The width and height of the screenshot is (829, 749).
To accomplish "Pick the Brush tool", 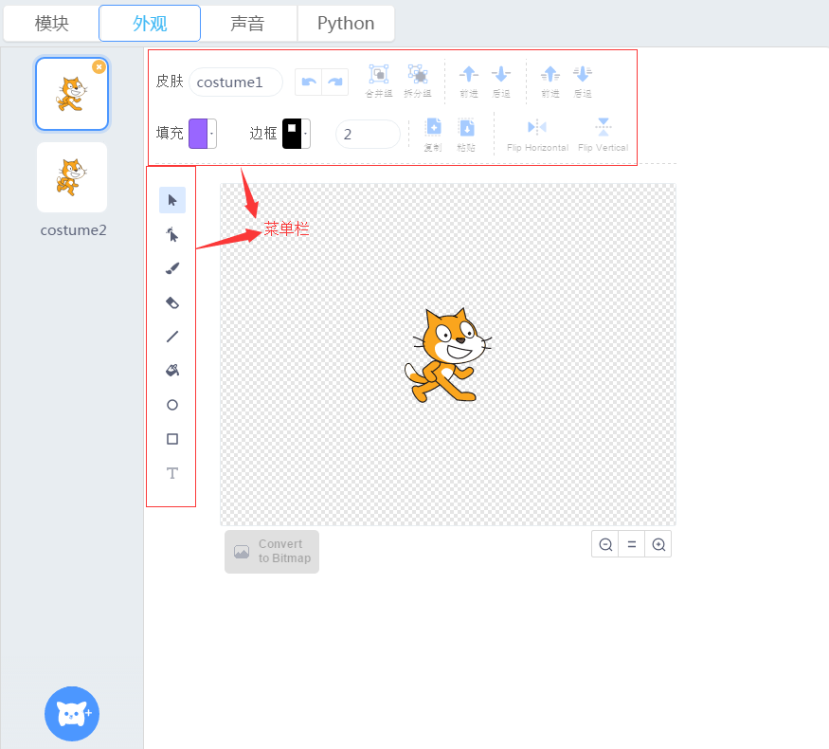I will pyautogui.click(x=172, y=268).
